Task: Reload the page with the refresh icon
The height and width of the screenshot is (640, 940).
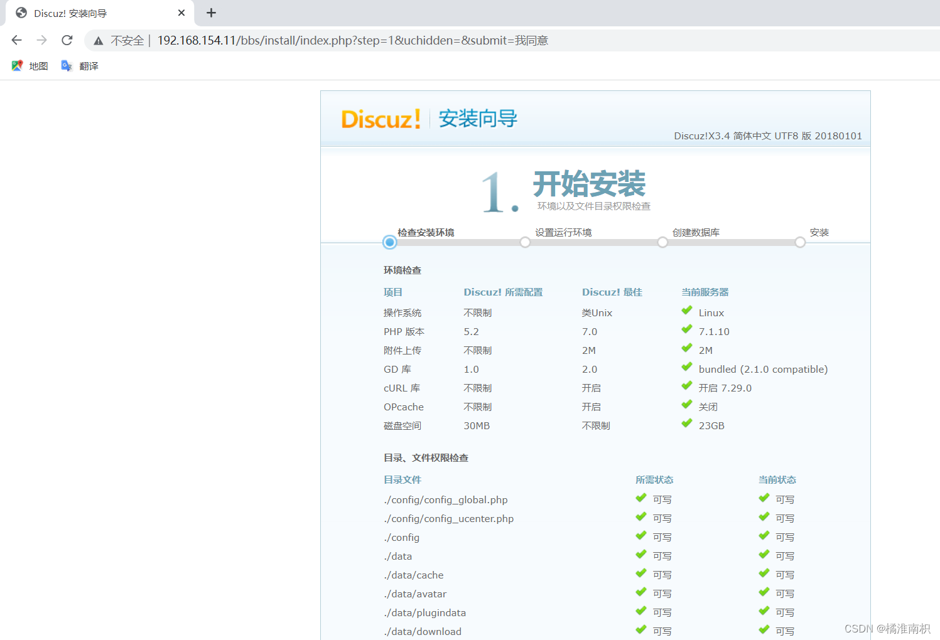Action: coord(67,40)
